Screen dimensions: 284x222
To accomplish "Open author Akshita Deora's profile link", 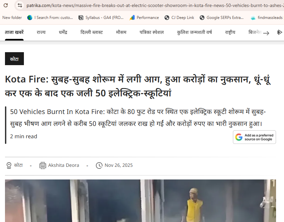I will point(63,165).
